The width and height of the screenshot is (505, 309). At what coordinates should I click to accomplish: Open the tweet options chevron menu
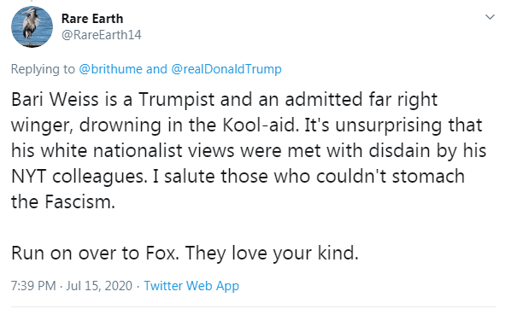(x=490, y=17)
